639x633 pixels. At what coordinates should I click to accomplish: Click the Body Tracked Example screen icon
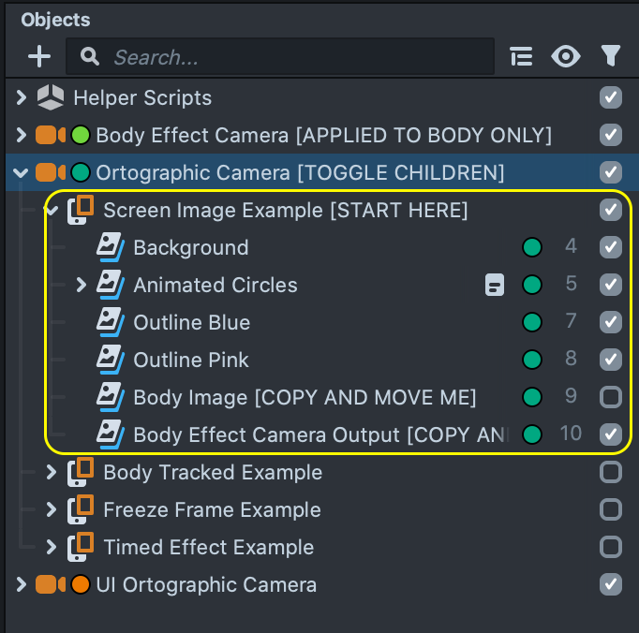[x=81, y=472]
